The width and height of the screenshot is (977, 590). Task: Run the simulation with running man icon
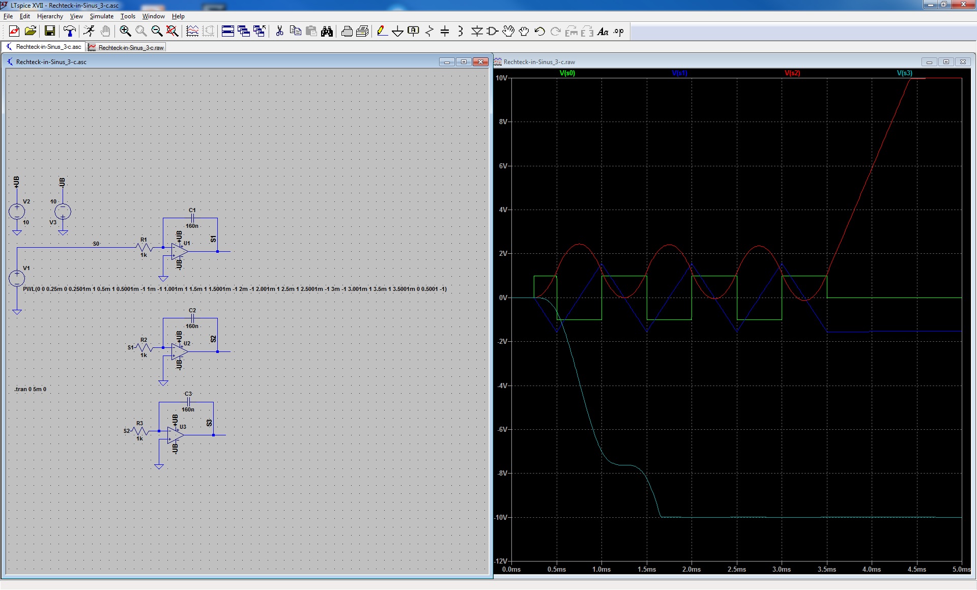89,32
